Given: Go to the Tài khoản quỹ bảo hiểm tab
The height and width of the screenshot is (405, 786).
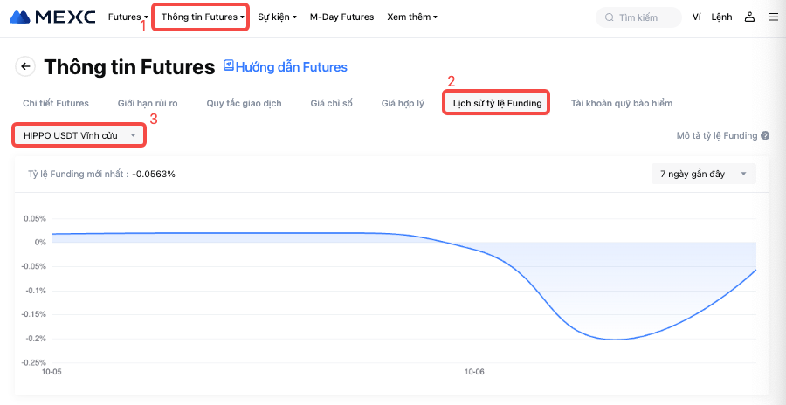Looking at the screenshot, I should pos(621,103).
